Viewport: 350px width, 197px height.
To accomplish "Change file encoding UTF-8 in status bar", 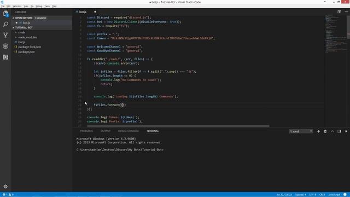I will tap(312, 195).
